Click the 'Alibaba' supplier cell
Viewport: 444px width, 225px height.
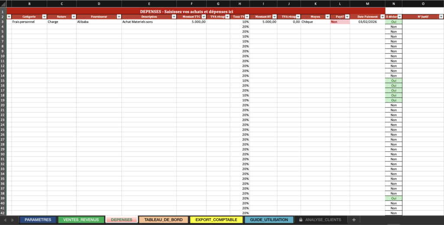(98, 22)
